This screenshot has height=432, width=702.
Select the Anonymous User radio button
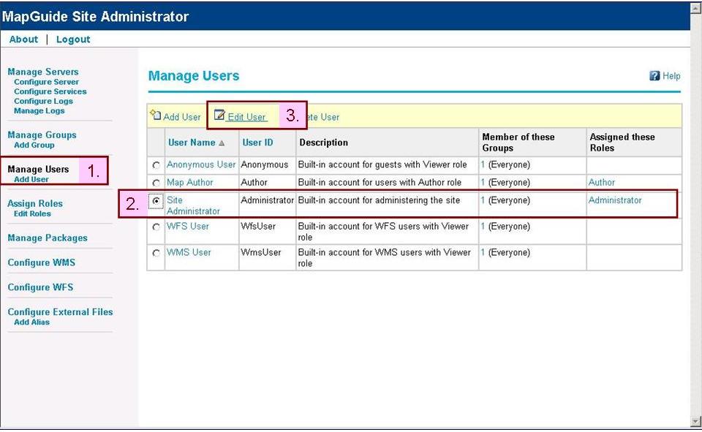click(154, 164)
